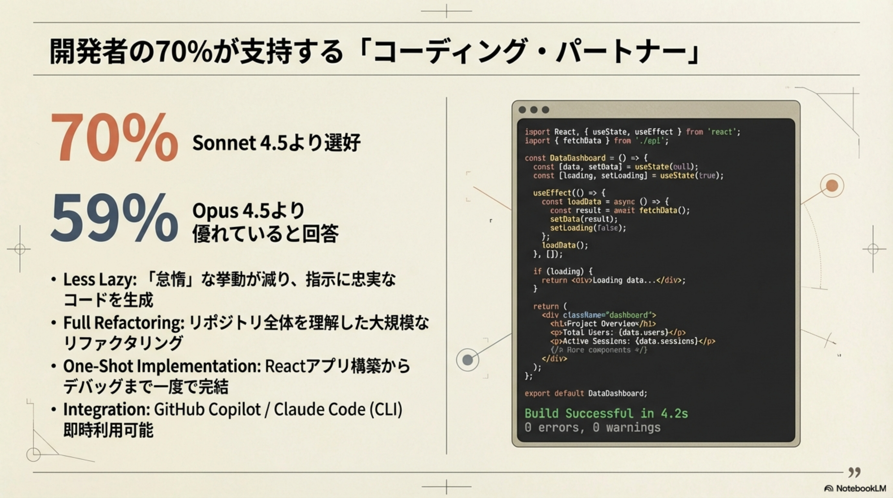
Task: Click the small circle at bottom-left corner
Action: coord(34,454)
